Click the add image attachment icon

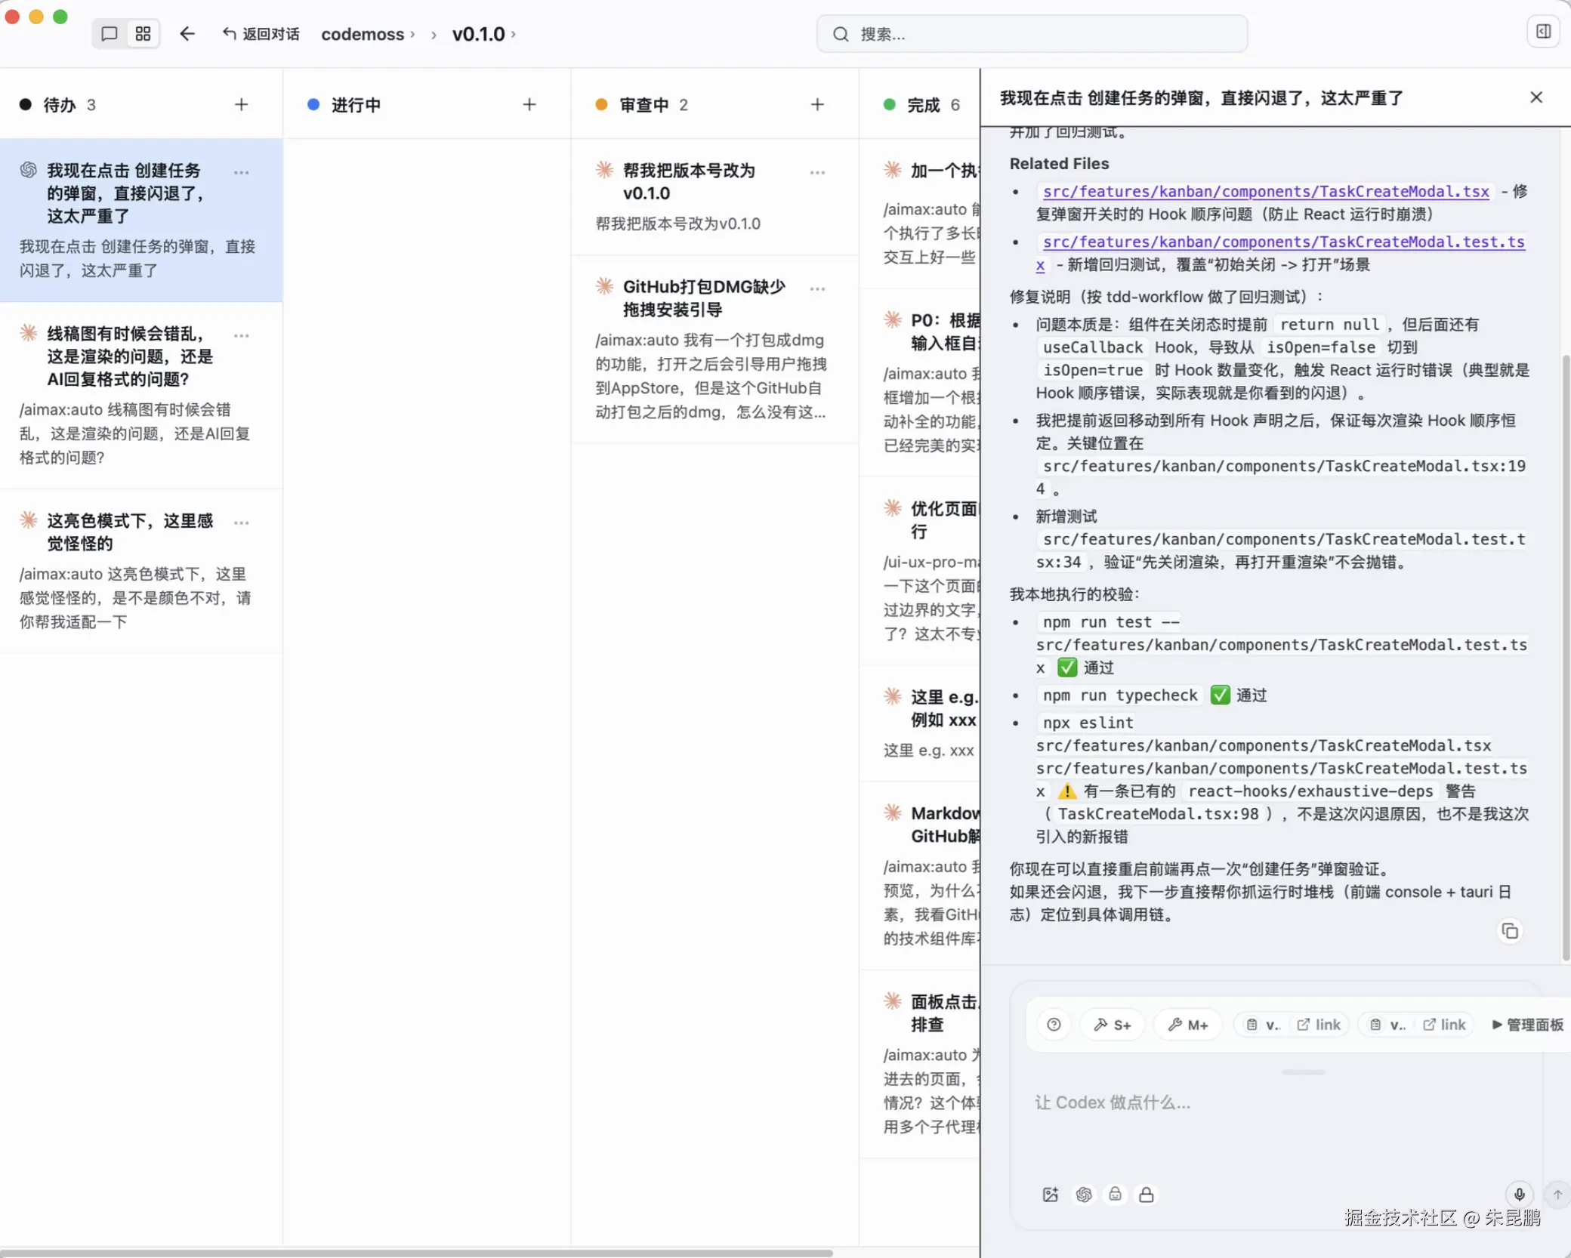(1050, 1195)
